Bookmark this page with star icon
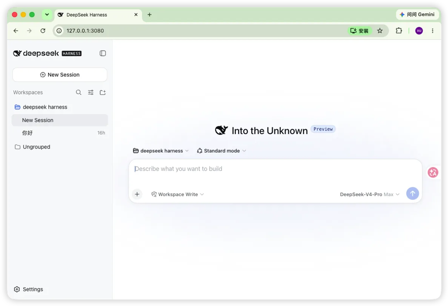 coord(380,31)
